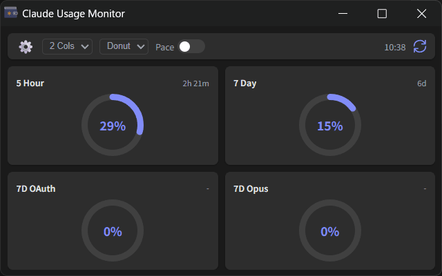Click the 10:38 last-updated time
The image size is (442, 276).
point(395,47)
